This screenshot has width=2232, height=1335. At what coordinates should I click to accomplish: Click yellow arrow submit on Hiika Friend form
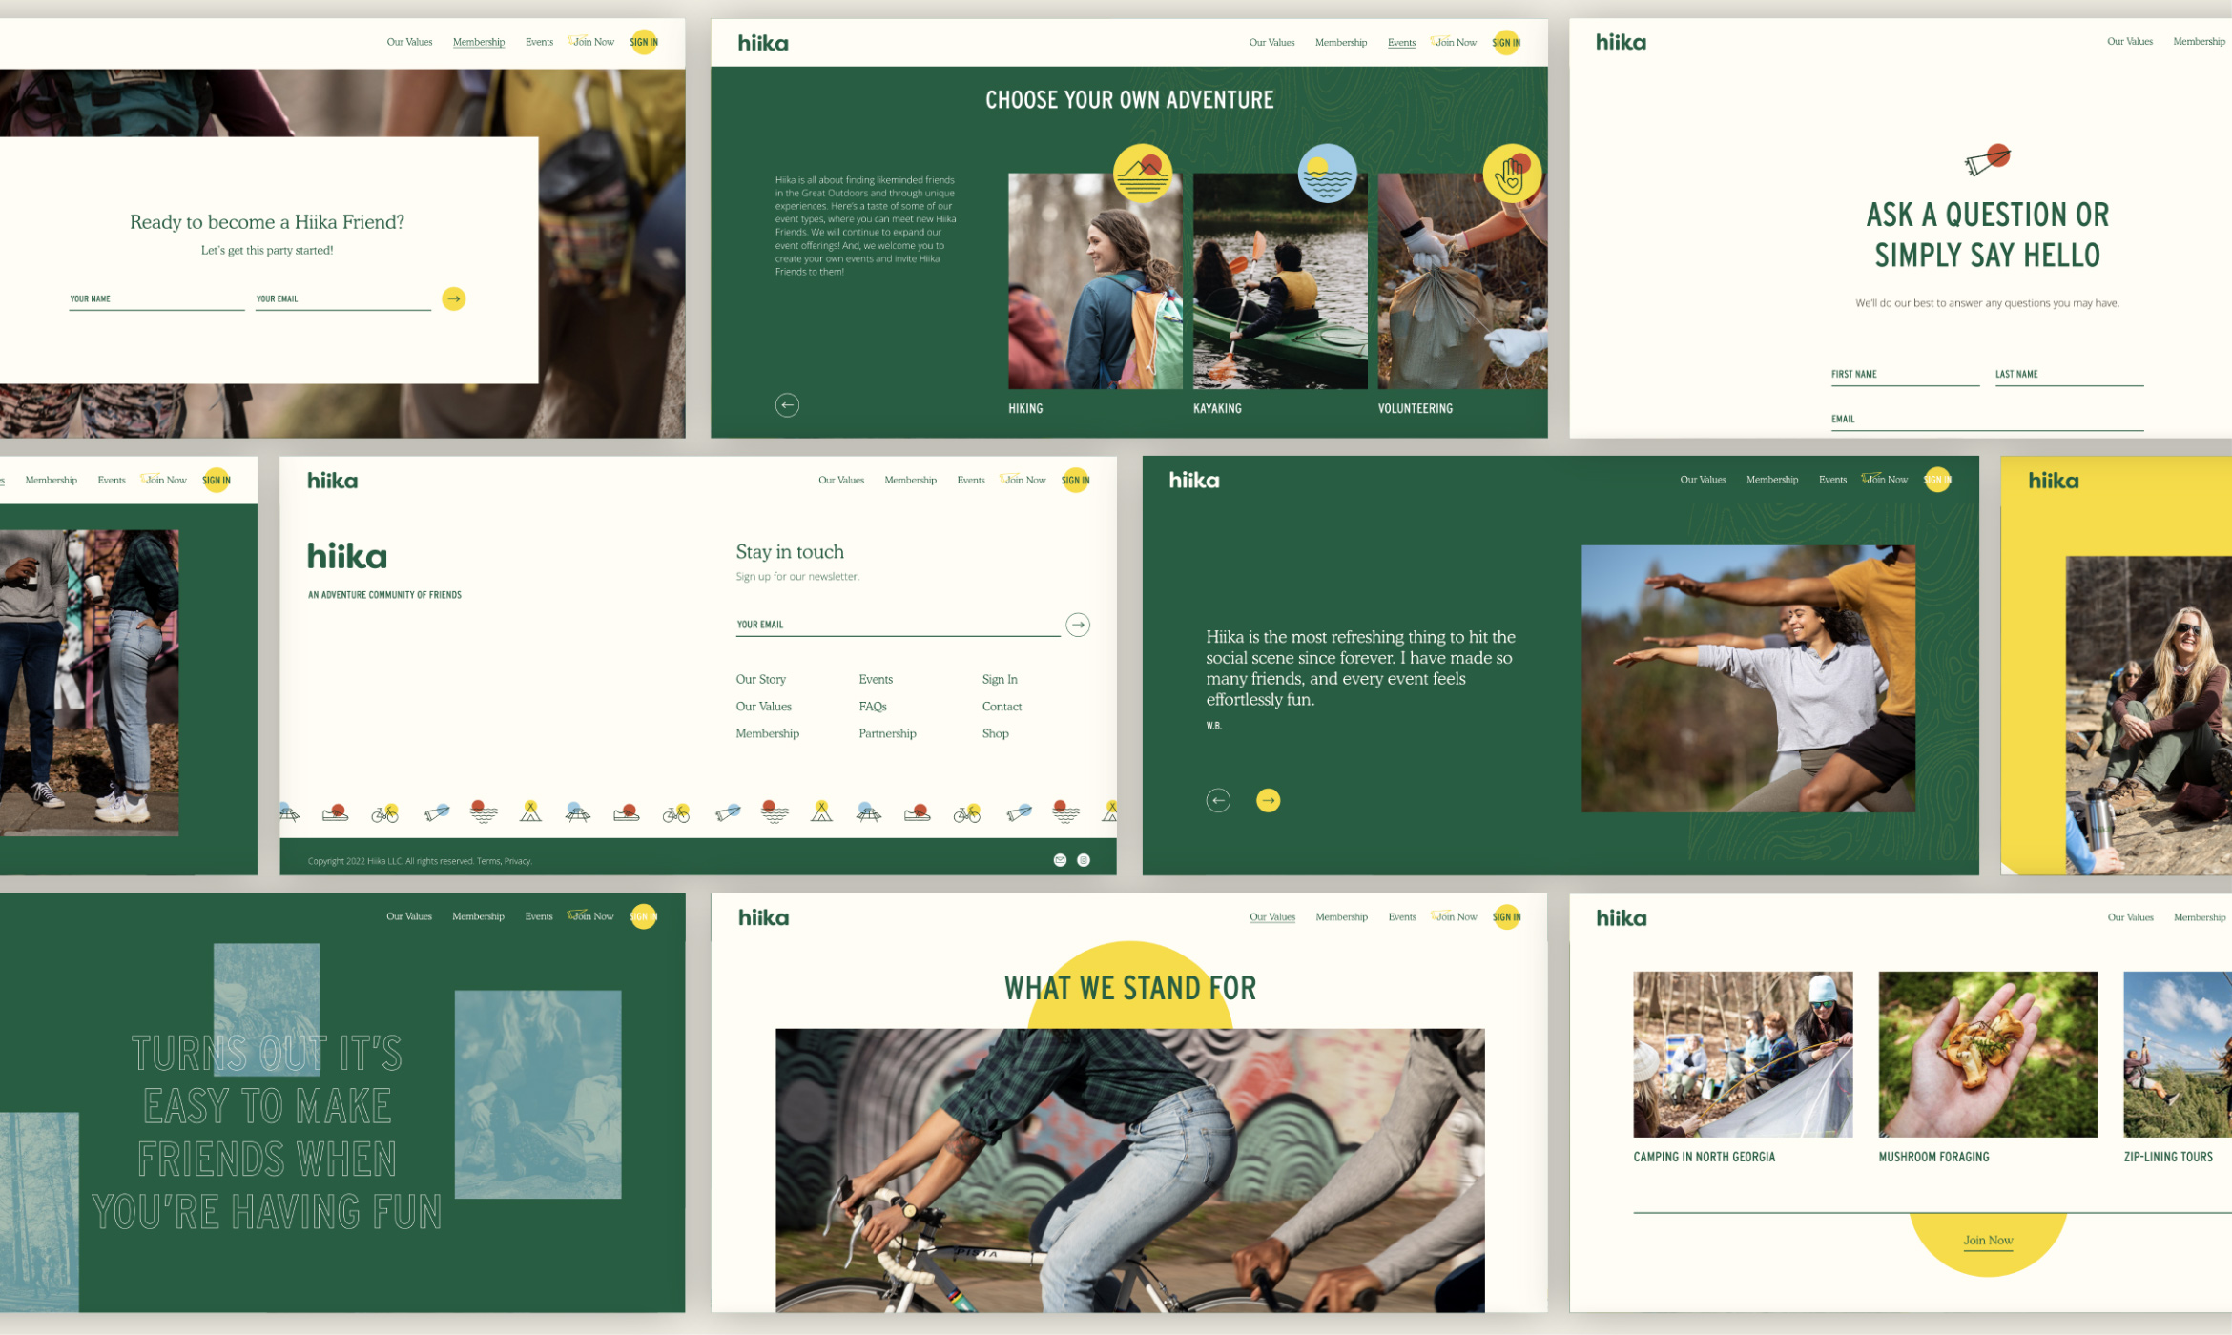[454, 299]
